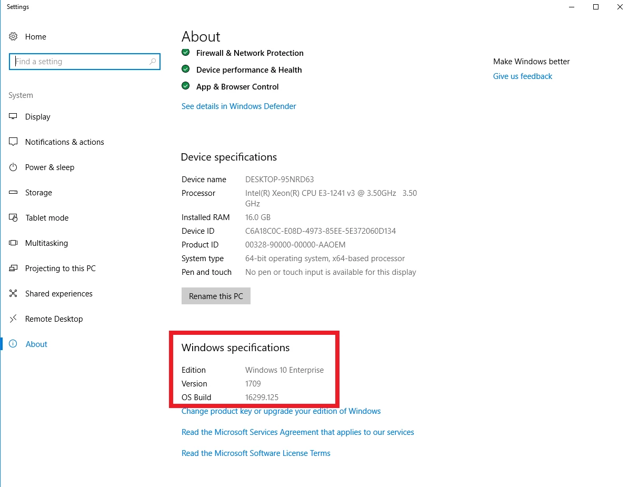The height and width of the screenshot is (487, 629).
Task: Click the Device performance & Health label
Action: click(x=249, y=70)
